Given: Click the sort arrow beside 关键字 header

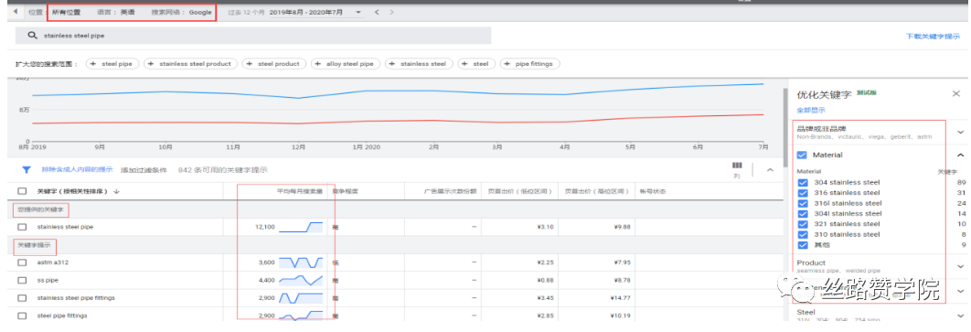Looking at the screenshot, I should pyautogui.click(x=116, y=191).
